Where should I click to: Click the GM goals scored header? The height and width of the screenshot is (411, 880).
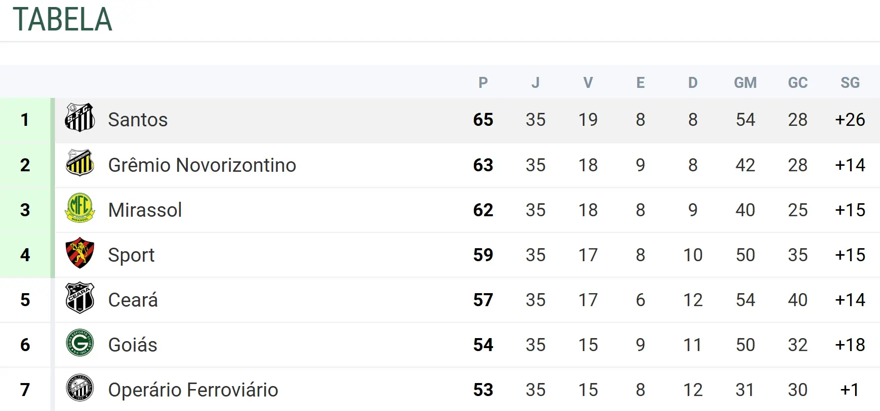coord(745,82)
